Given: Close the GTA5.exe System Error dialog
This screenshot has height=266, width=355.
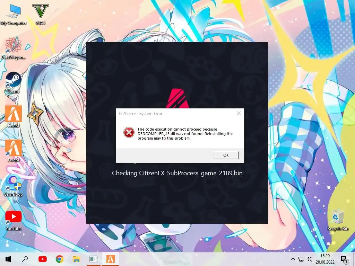Looking at the screenshot, I should (239, 113).
